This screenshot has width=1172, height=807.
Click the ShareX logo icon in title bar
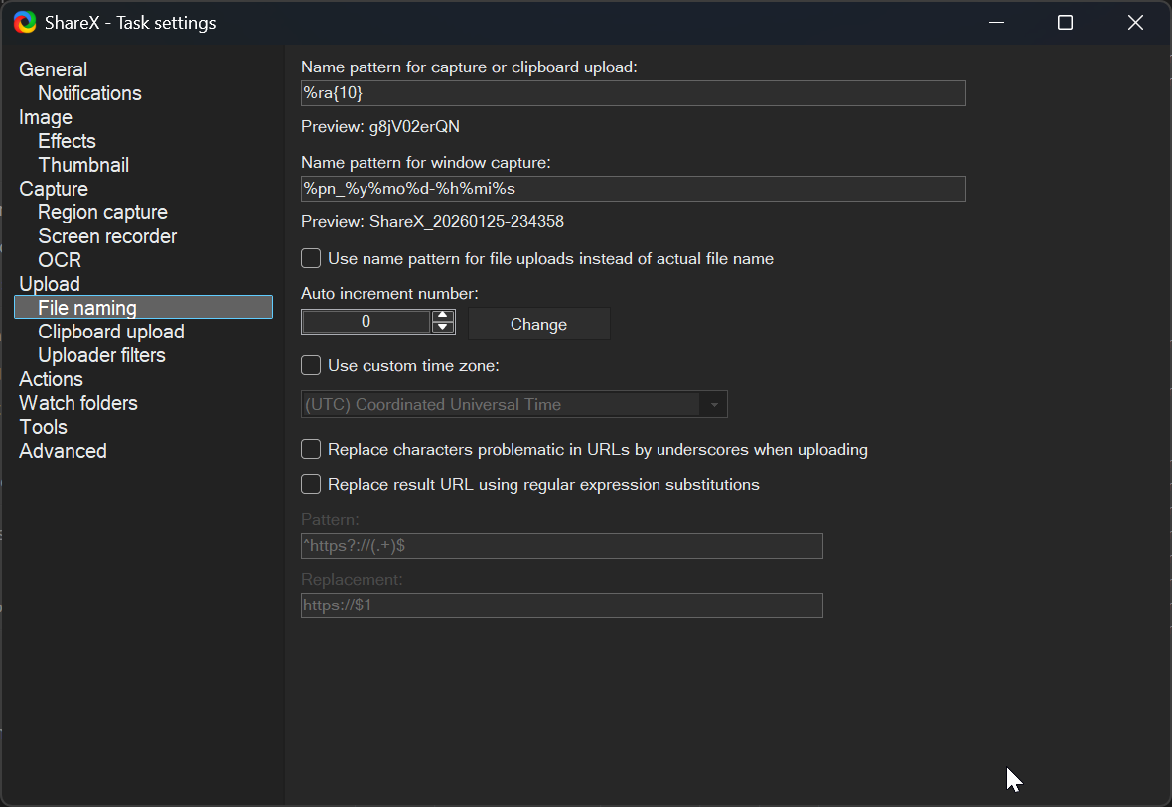25,22
